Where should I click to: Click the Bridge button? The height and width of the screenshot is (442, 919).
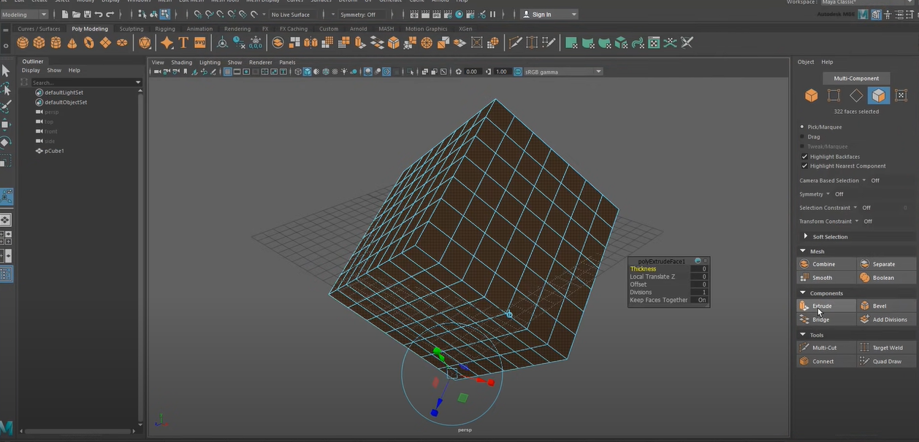pos(826,319)
